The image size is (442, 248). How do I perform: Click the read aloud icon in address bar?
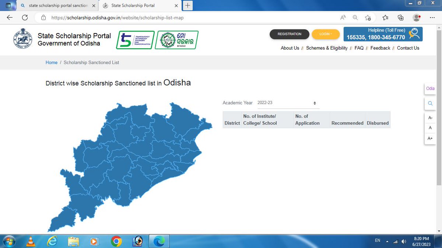click(343, 17)
